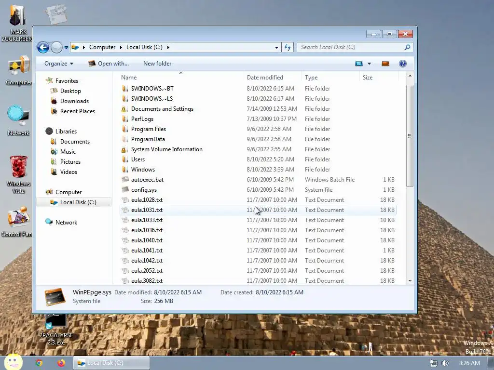Viewport: 494px width, 370px height.
Task: Open the address bar history dropdown
Action: pyautogui.click(x=276, y=48)
